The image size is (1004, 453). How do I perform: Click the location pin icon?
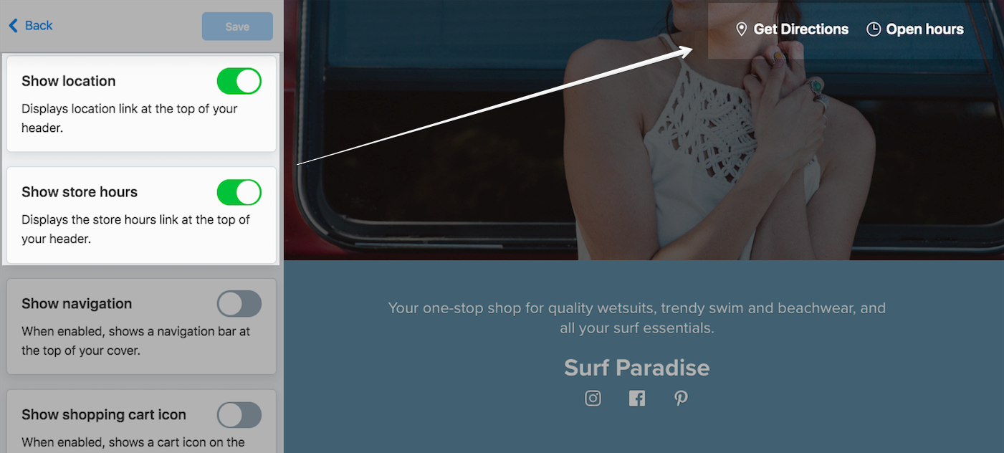(x=742, y=29)
